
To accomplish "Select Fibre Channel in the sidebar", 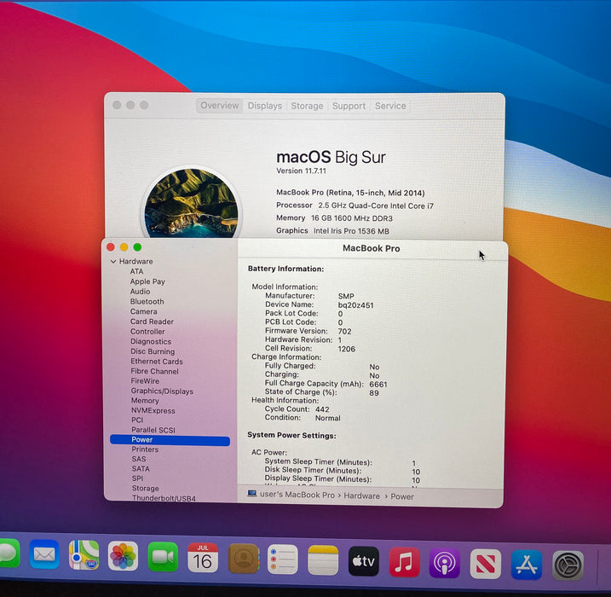I will coord(155,371).
